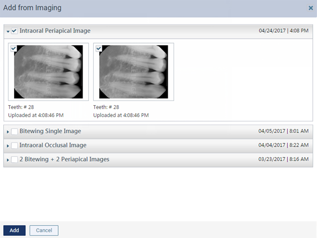Uncheck the second x-ray thumbnail checkbox

(99, 48)
